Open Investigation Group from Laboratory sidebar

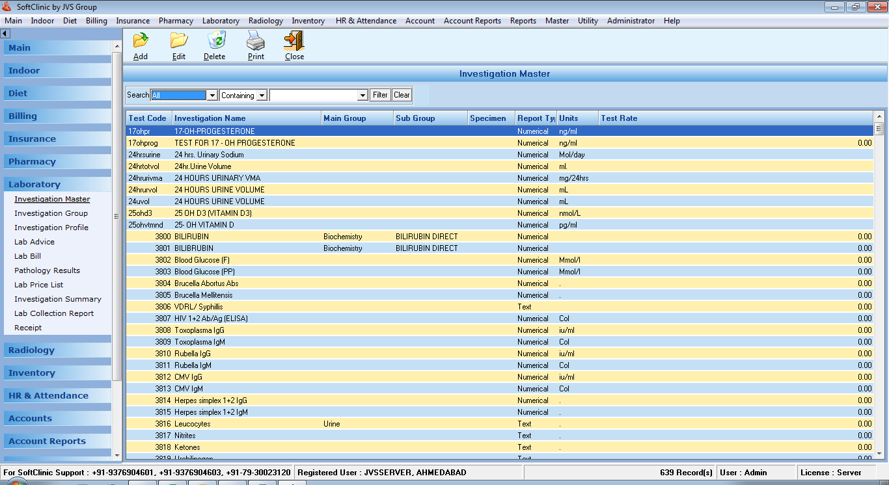(x=51, y=213)
